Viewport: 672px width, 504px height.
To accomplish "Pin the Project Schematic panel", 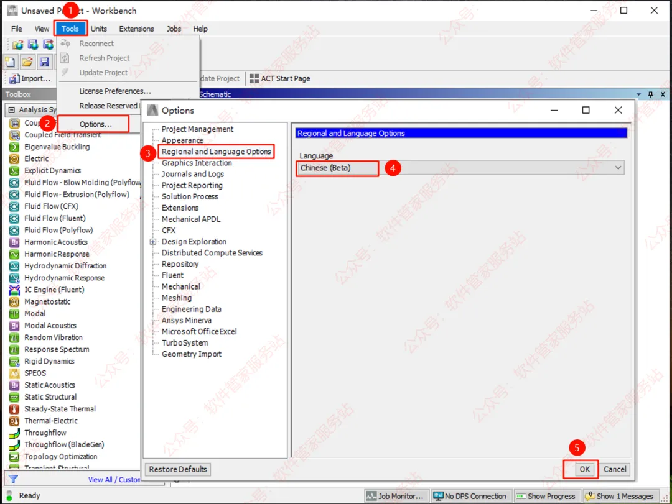I will tap(651, 94).
